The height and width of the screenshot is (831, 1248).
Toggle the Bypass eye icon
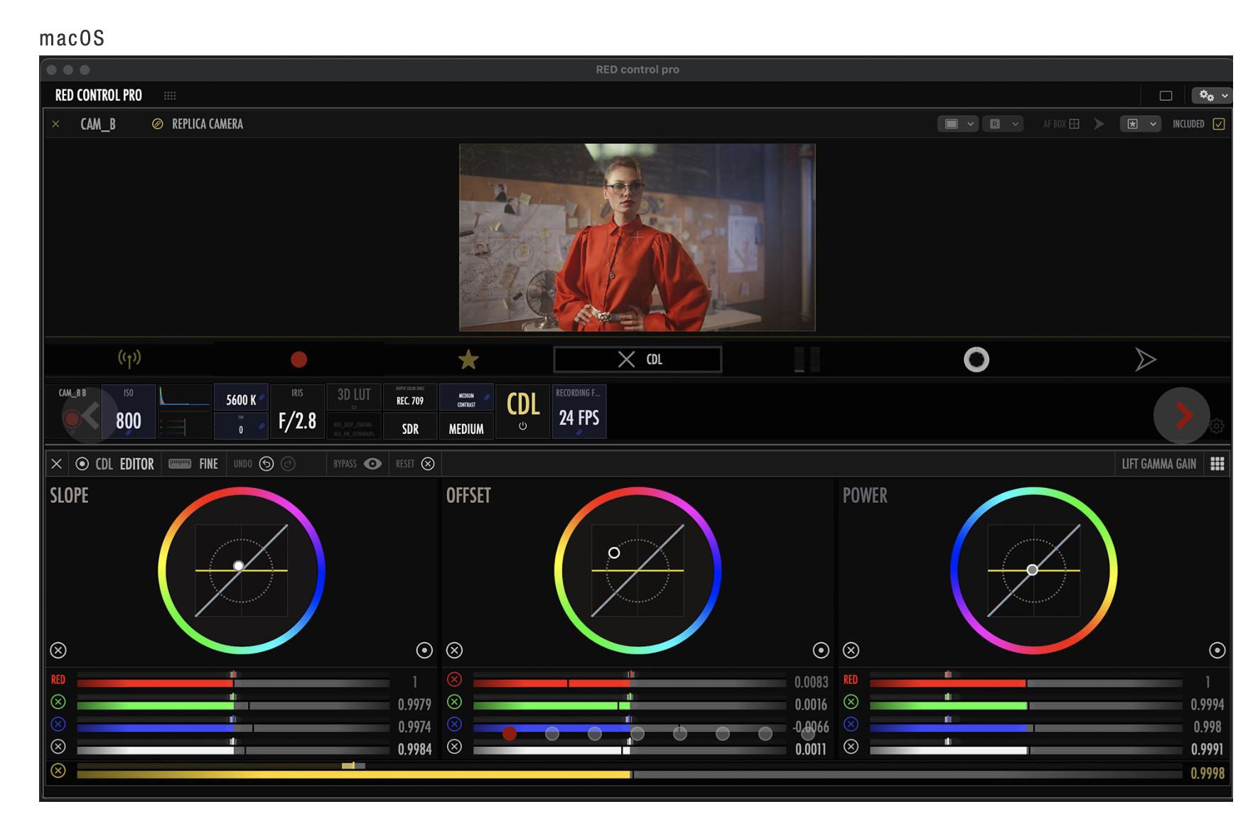point(372,464)
